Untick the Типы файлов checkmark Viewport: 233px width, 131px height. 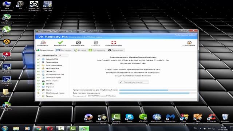(x=39, y=62)
